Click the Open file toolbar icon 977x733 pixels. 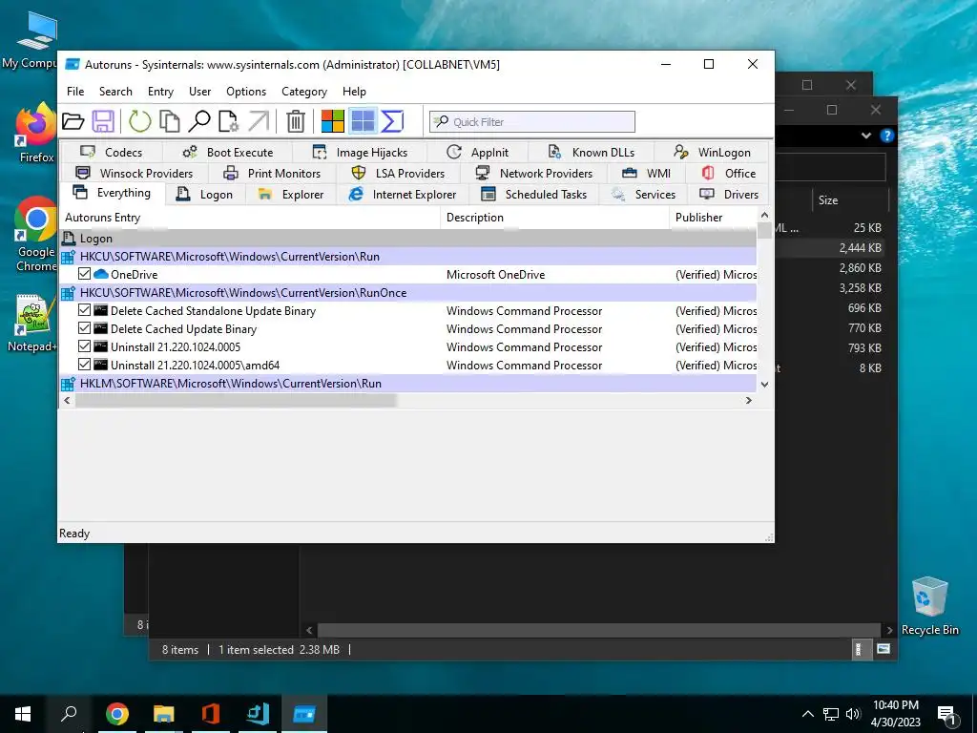(x=73, y=121)
